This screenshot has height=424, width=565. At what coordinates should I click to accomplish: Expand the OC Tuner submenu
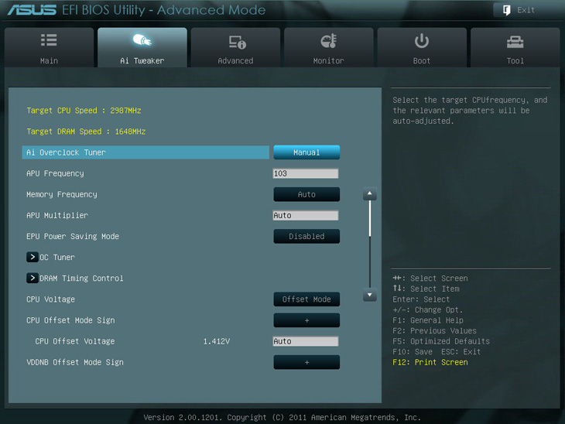pos(33,257)
